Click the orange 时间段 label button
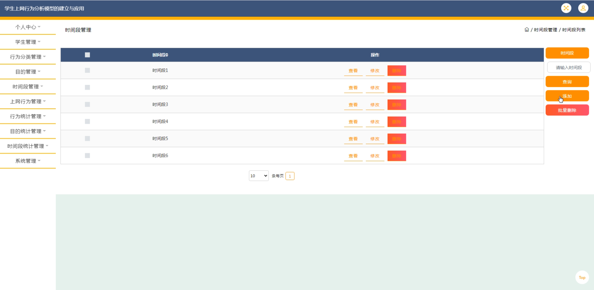 point(567,53)
